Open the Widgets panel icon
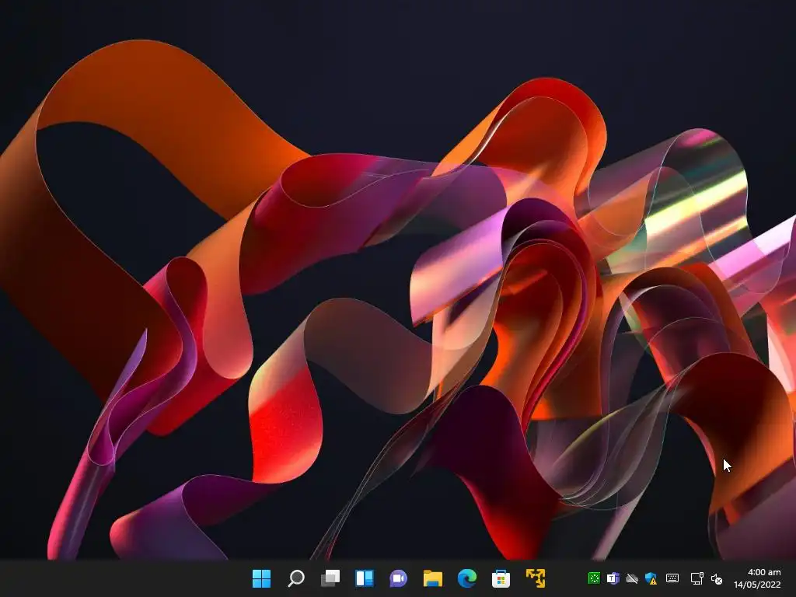Viewport: 796px width, 597px height. pos(365,578)
